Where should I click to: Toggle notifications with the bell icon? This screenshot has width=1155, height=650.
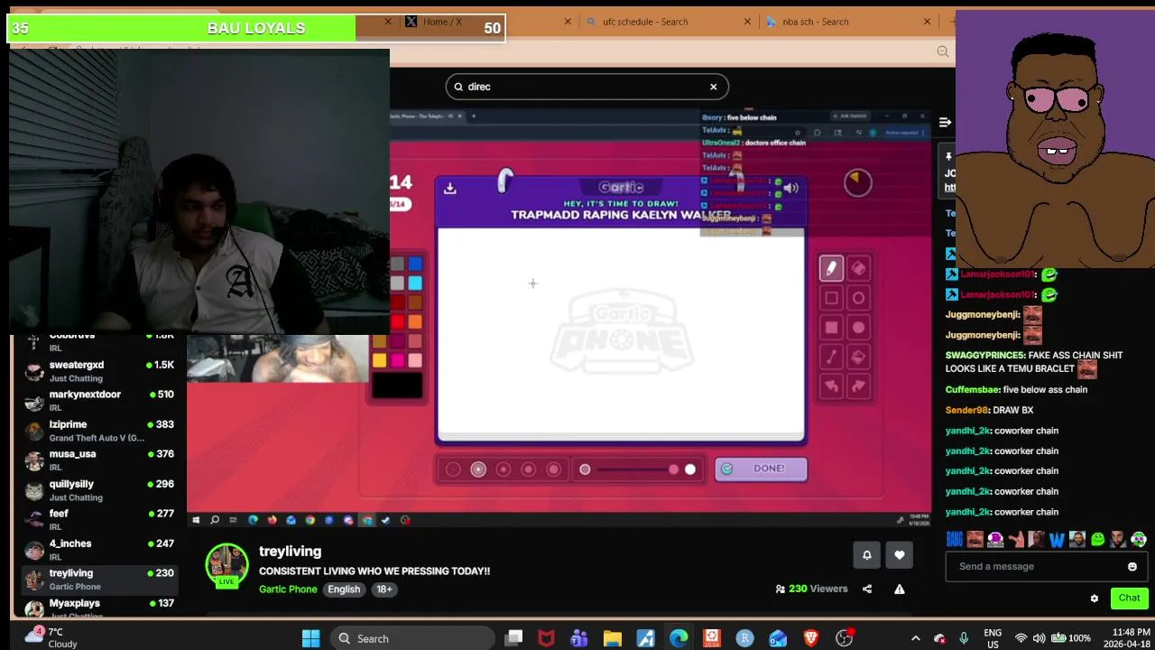click(867, 555)
